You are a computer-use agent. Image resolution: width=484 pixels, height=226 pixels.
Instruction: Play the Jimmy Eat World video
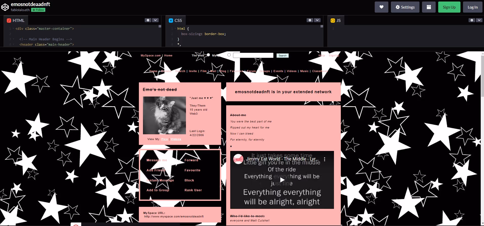tap(282, 180)
